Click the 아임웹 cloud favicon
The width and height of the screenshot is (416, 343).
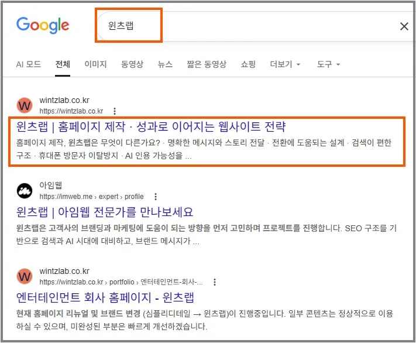[25, 191]
